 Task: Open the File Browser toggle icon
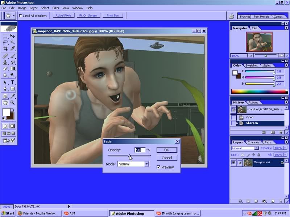tap(231, 16)
